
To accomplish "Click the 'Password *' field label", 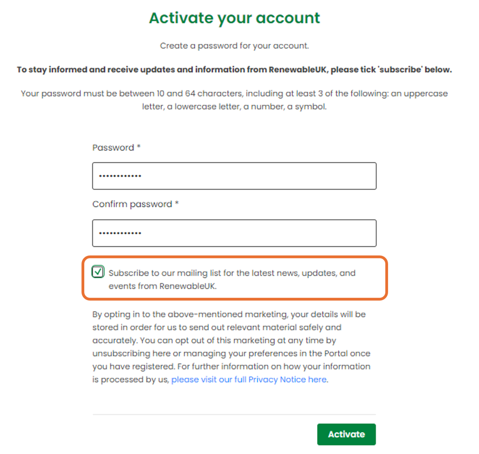I will [116, 148].
